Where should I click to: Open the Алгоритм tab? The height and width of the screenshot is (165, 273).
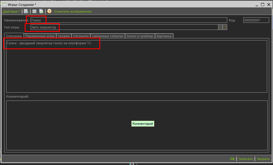81,36
